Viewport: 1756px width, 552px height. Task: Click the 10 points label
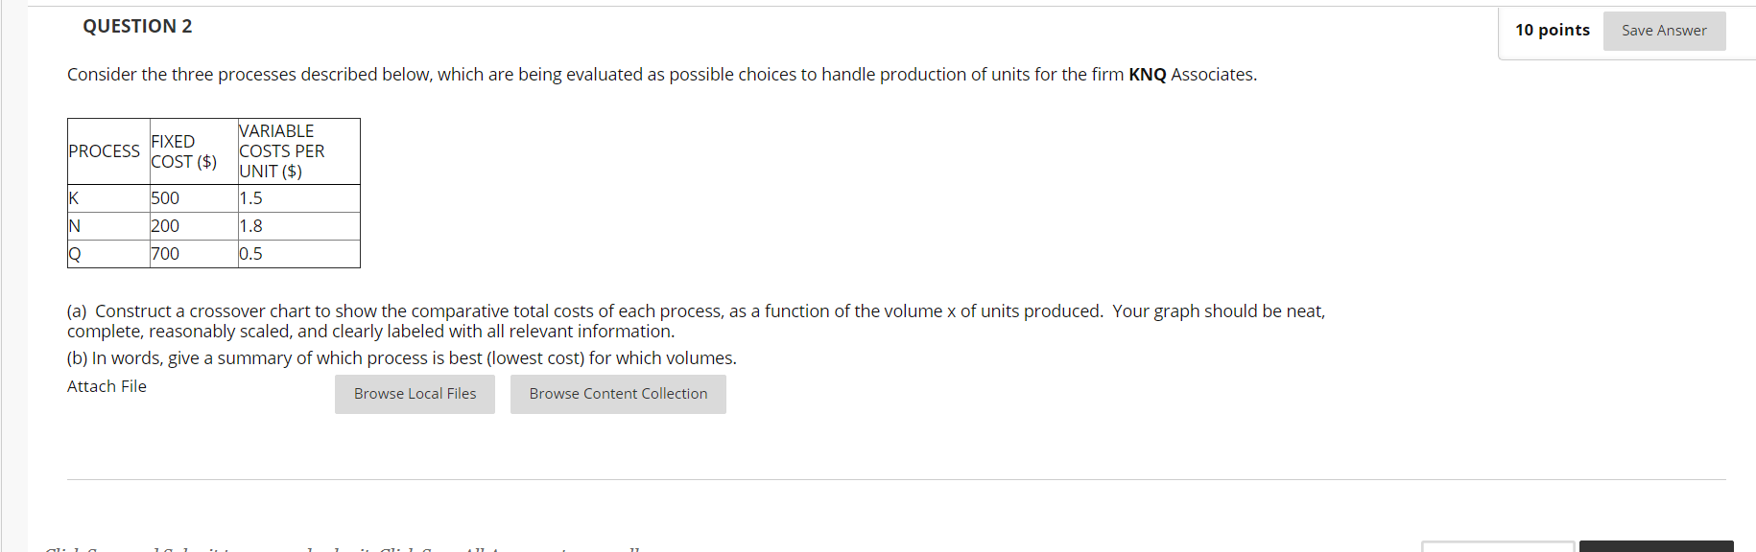coord(1552,31)
